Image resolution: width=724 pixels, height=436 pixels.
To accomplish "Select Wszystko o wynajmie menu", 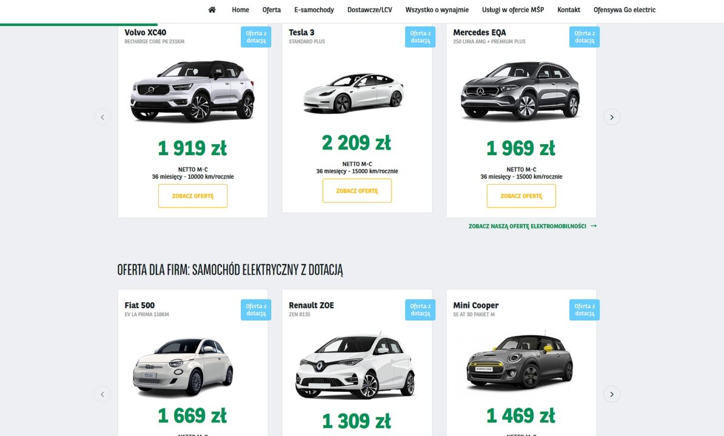I will [x=437, y=10].
